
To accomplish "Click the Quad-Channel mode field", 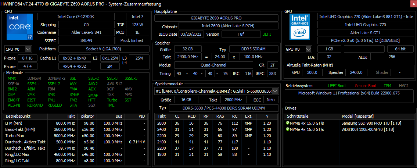I will pyautogui.click(x=213, y=65).
